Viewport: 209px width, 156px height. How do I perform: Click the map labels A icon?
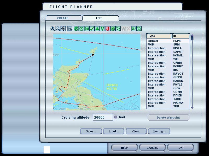pyautogui.click(x=133, y=29)
